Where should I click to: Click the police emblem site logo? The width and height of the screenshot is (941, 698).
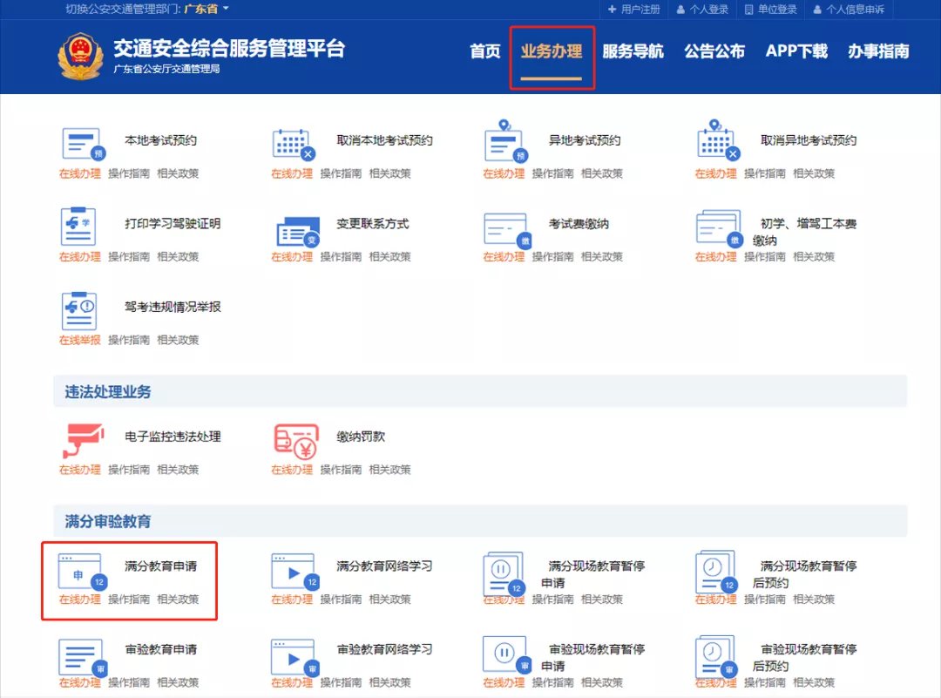click(79, 57)
